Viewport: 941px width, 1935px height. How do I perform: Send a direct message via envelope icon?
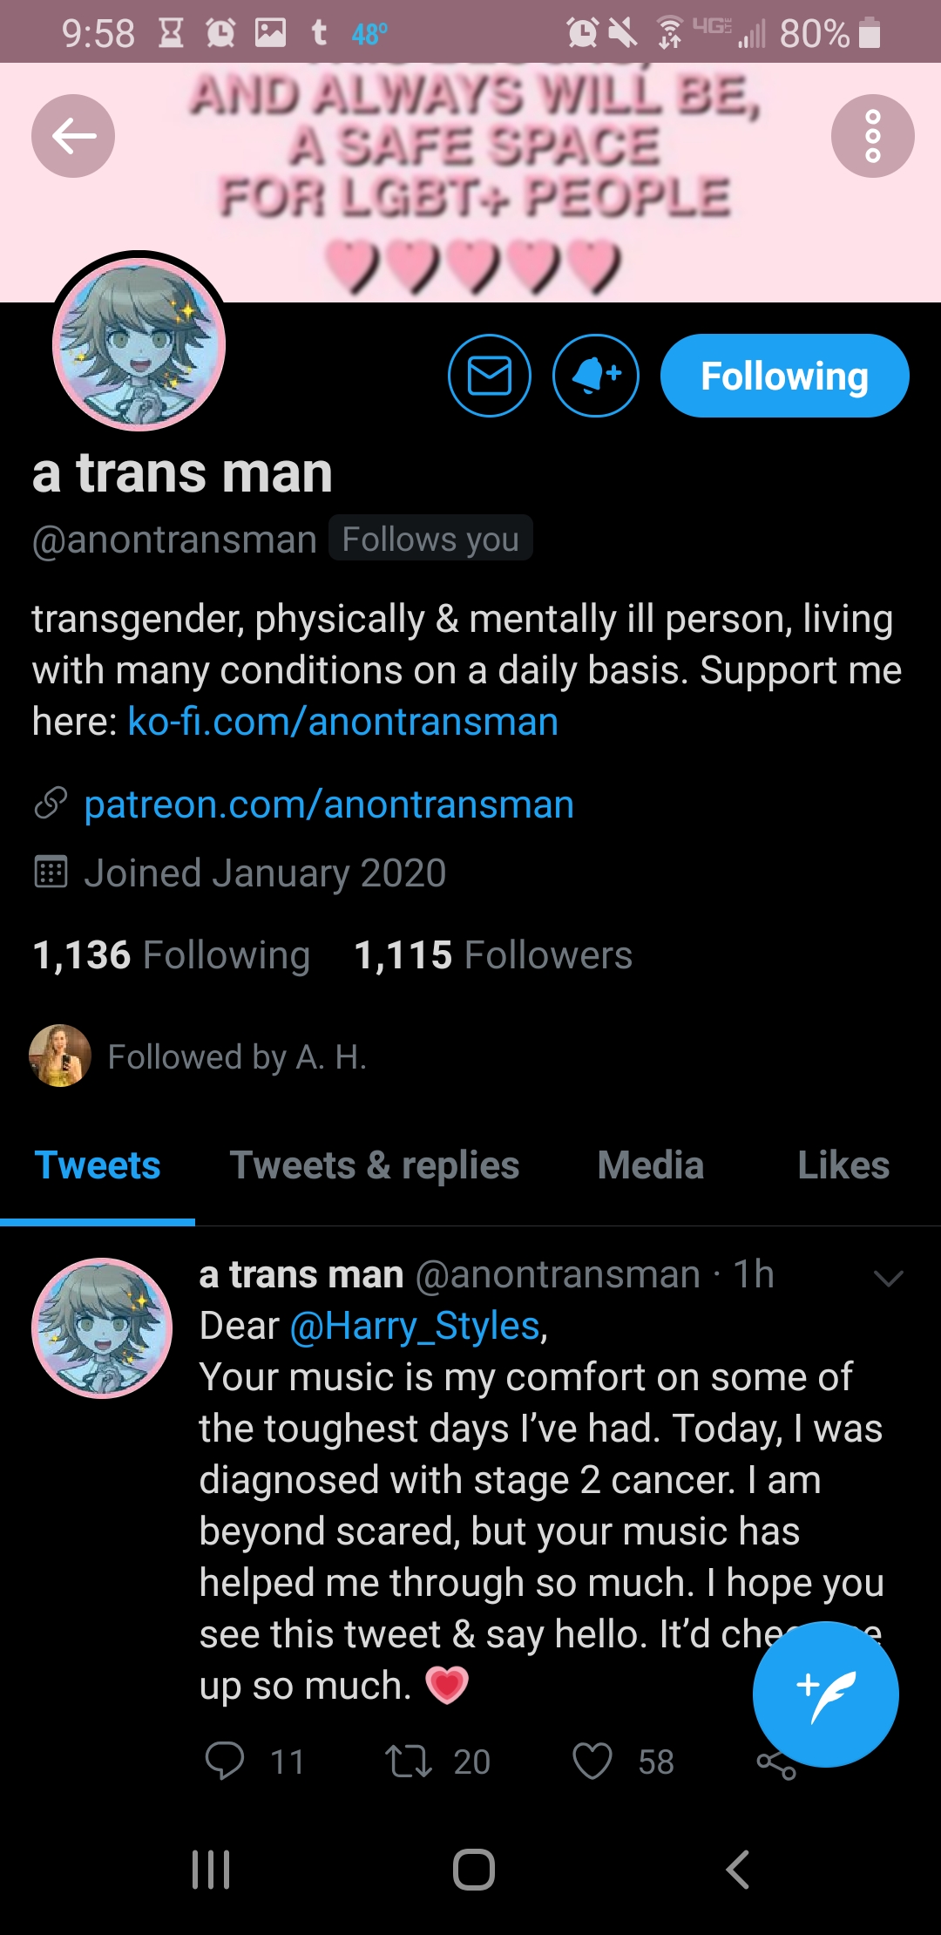(x=490, y=376)
